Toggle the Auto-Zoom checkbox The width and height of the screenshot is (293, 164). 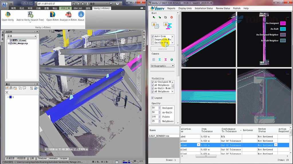pos(153,36)
